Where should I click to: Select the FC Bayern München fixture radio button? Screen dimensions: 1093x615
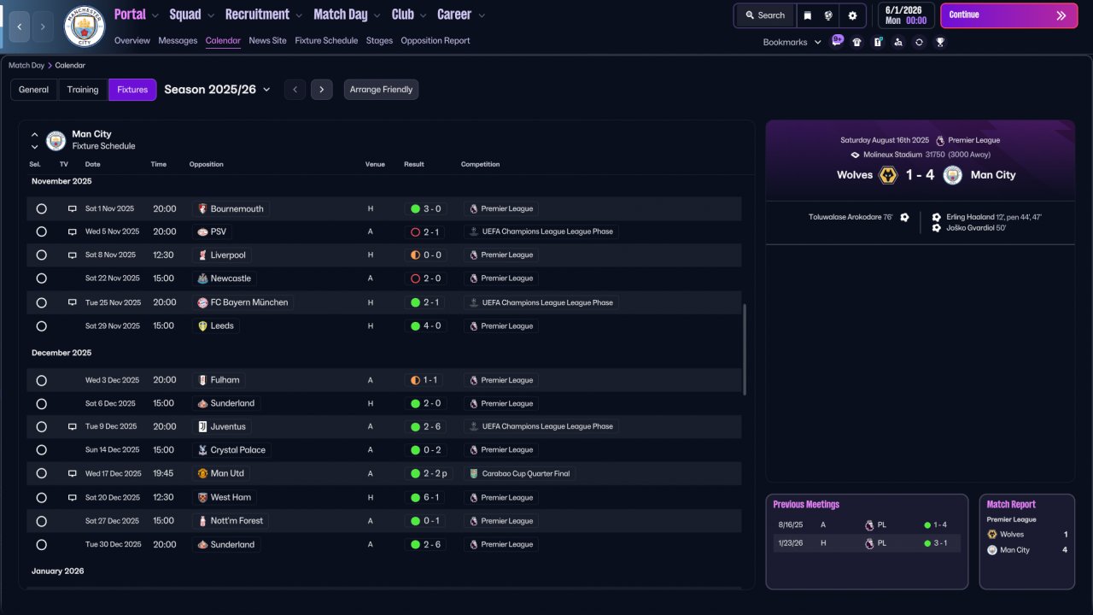click(41, 302)
